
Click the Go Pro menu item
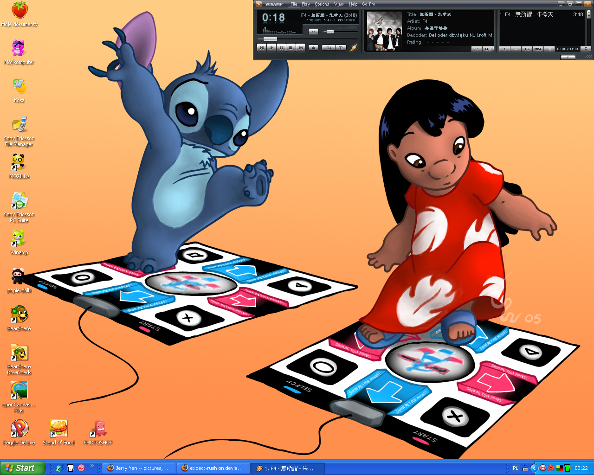368,4
